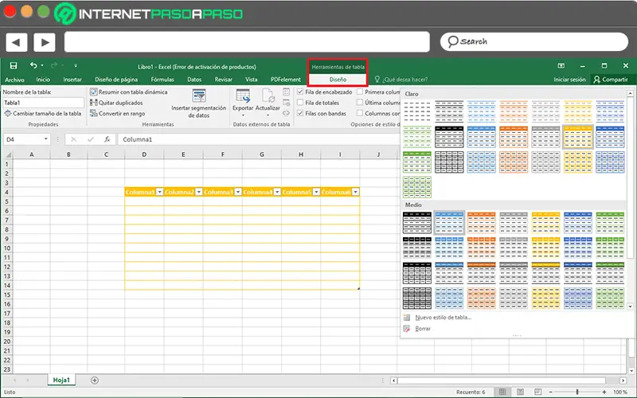Enable the Fila de totales checkbox
Viewport: 637px width, 398px height.
tap(299, 103)
